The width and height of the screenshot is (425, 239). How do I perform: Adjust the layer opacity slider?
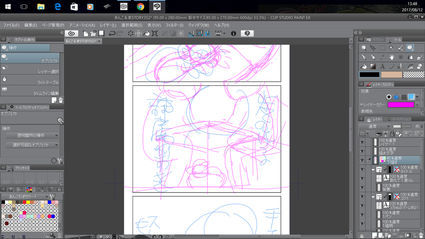[402, 126]
